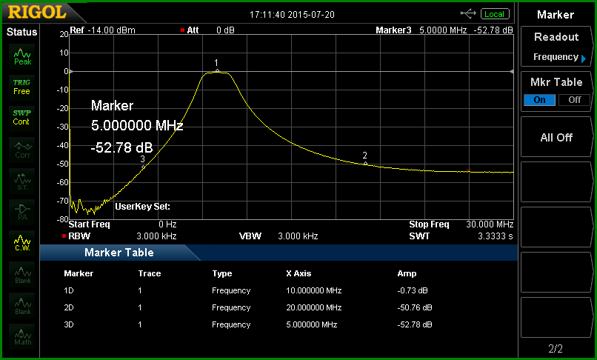Click the 20.000000 MHz X Axis cell
Image resolution: width=597 pixels, height=360 pixels.
(314, 307)
